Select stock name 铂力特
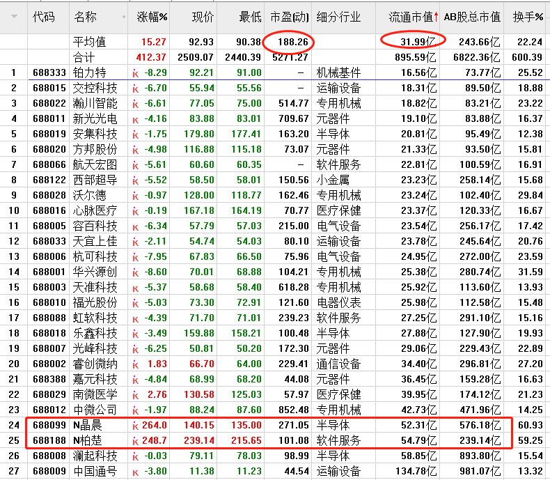This screenshot has width=550, height=480. (89, 72)
